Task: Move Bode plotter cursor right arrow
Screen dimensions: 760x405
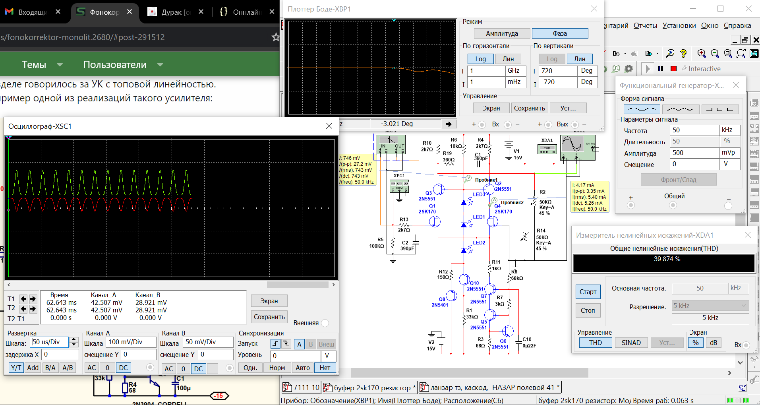Action: coord(449,124)
